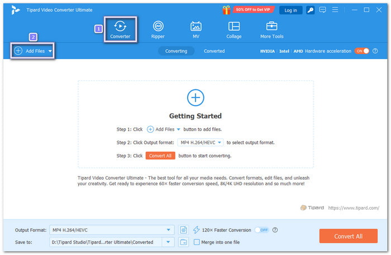391x255 pixels.
Task: Open the Faster Conversion help icon
Action: 275,230
